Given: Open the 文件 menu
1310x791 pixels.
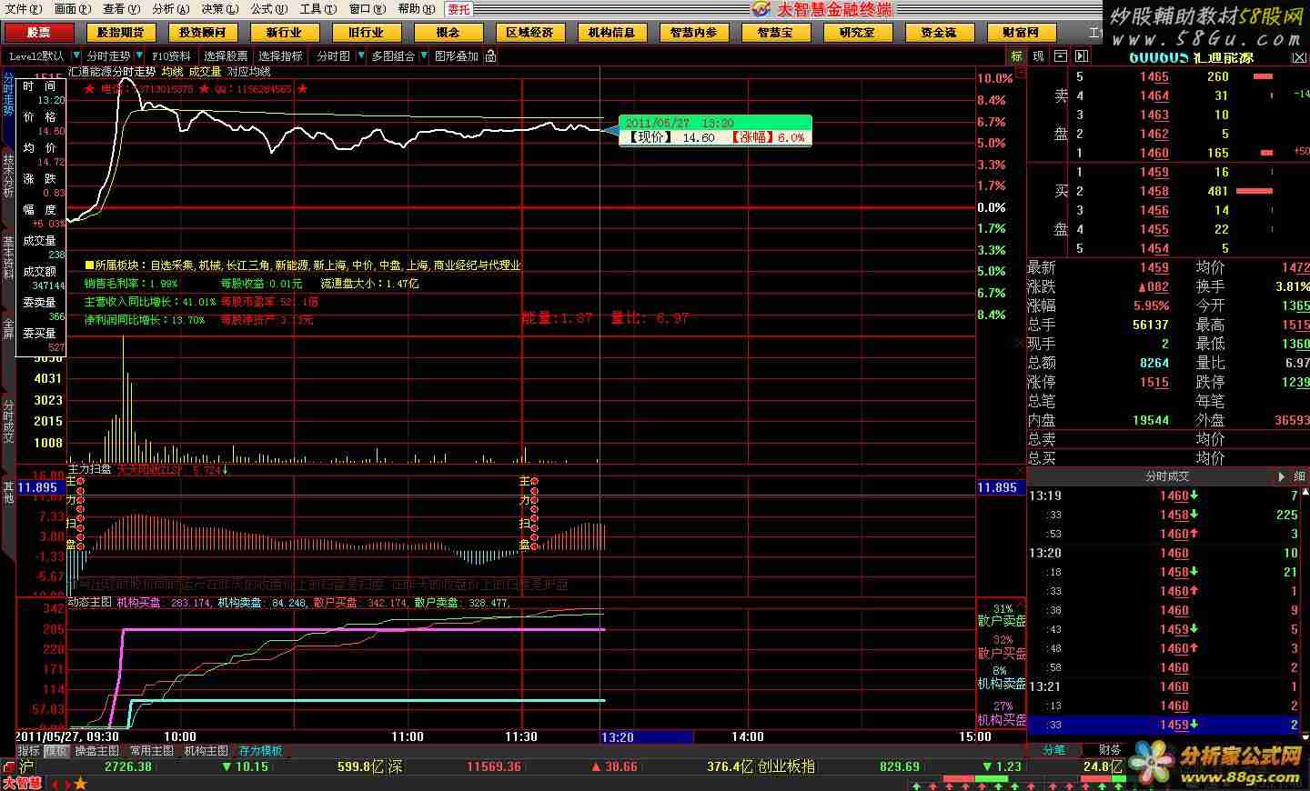Looking at the screenshot, I should point(23,9).
